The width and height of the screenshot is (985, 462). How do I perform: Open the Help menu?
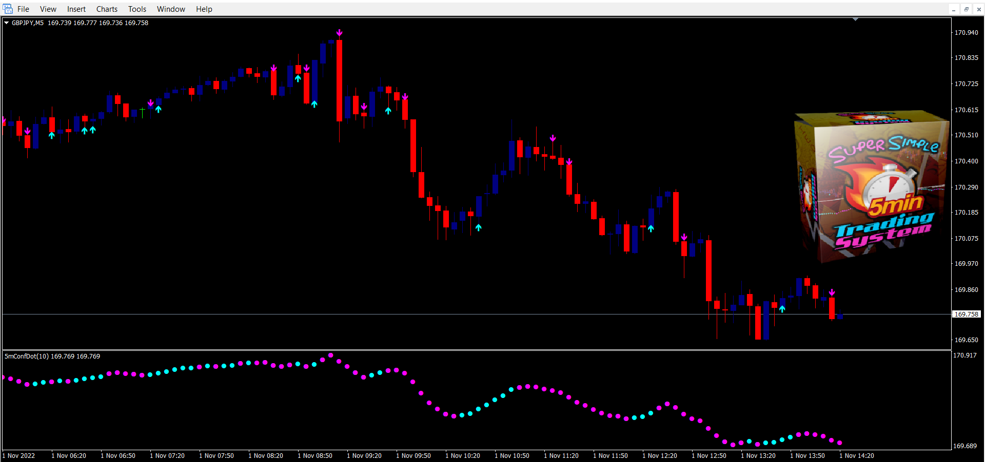204,9
